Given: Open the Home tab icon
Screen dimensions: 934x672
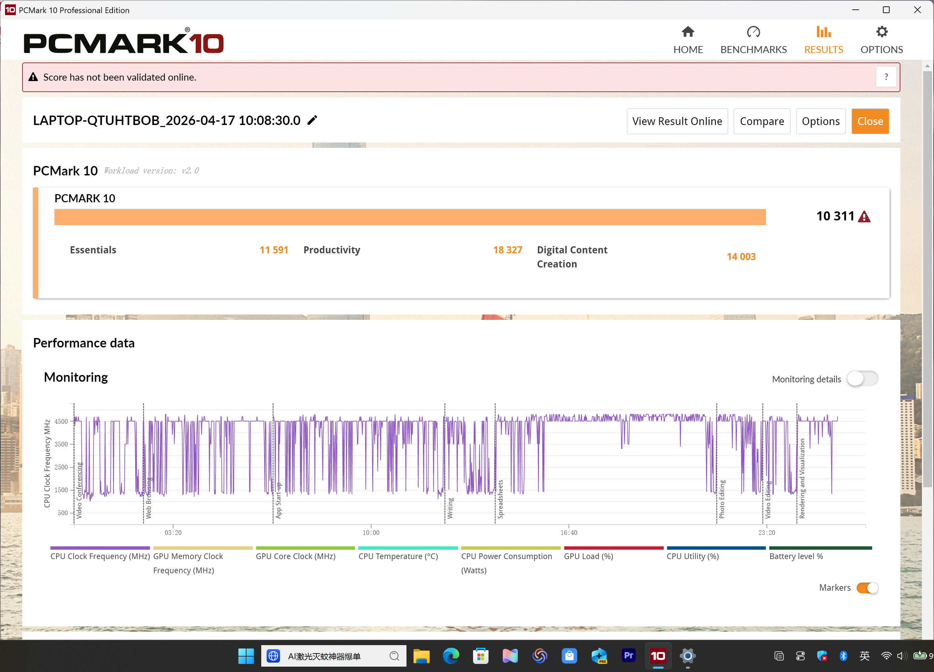Looking at the screenshot, I should (688, 32).
